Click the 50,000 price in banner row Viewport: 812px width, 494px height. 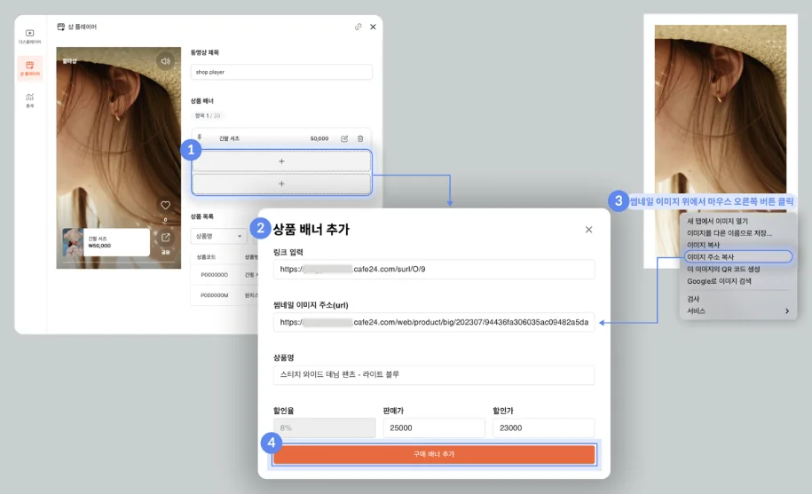coord(319,138)
